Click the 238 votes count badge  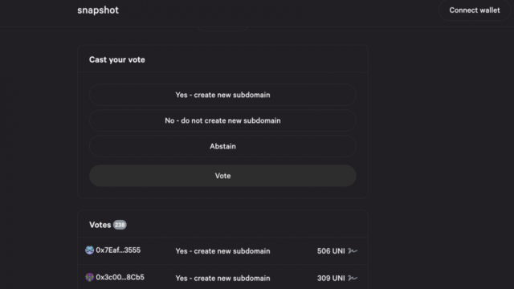(x=120, y=225)
